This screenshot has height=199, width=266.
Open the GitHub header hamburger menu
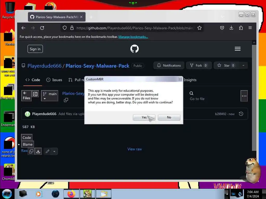237,49
